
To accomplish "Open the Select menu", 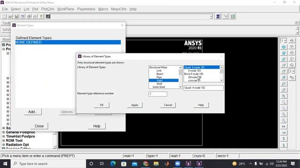I will (15, 9).
